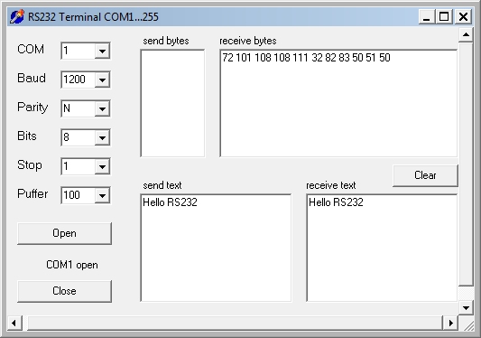Click the scroll up arrow on vertical scrollbar
481x338 pixels.
click(466, 34)
